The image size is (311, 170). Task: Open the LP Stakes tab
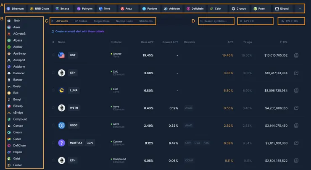(x=81, y=21)
